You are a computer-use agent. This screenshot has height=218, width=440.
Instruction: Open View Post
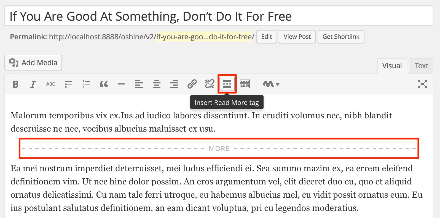click(297, 37)
